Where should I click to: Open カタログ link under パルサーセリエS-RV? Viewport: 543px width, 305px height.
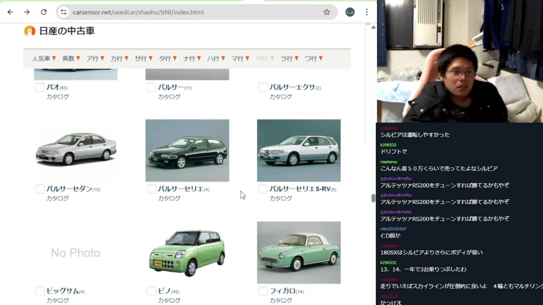click(x=280, y=198)
